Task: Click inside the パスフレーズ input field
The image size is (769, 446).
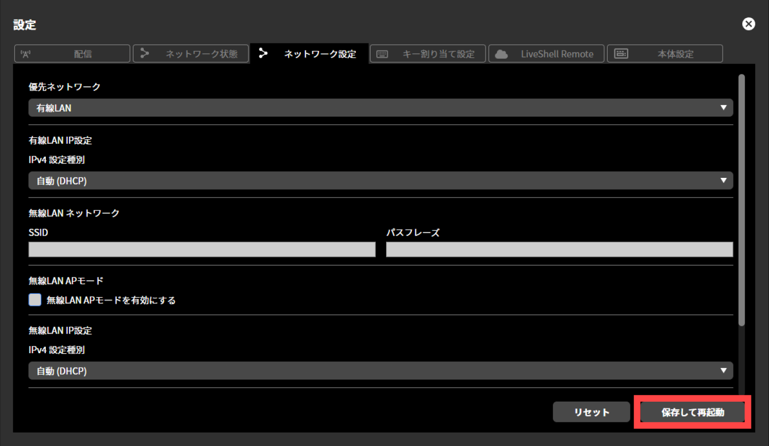Action: (x=559, y=249)
